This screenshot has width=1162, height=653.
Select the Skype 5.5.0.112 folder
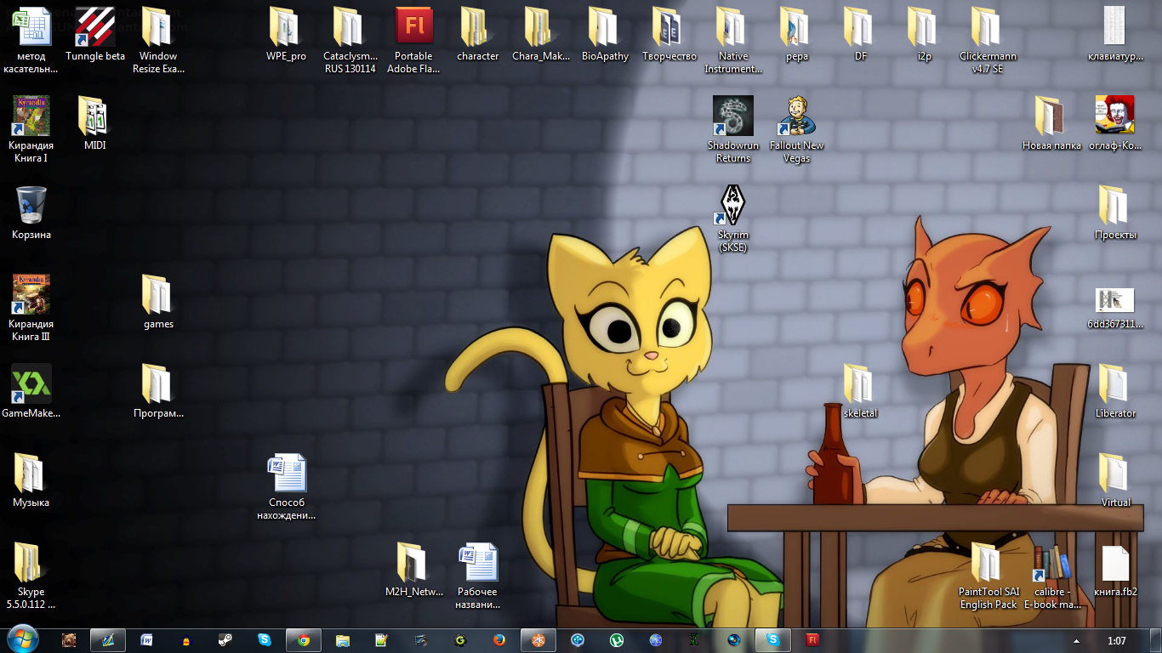click(x=31, y=576)
